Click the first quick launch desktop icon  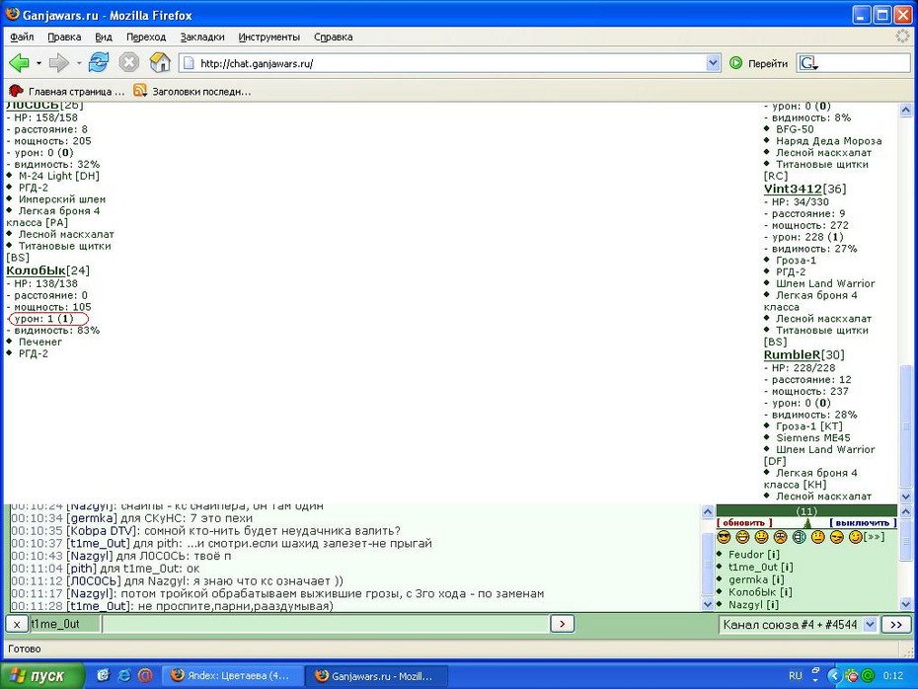(103, 675)
